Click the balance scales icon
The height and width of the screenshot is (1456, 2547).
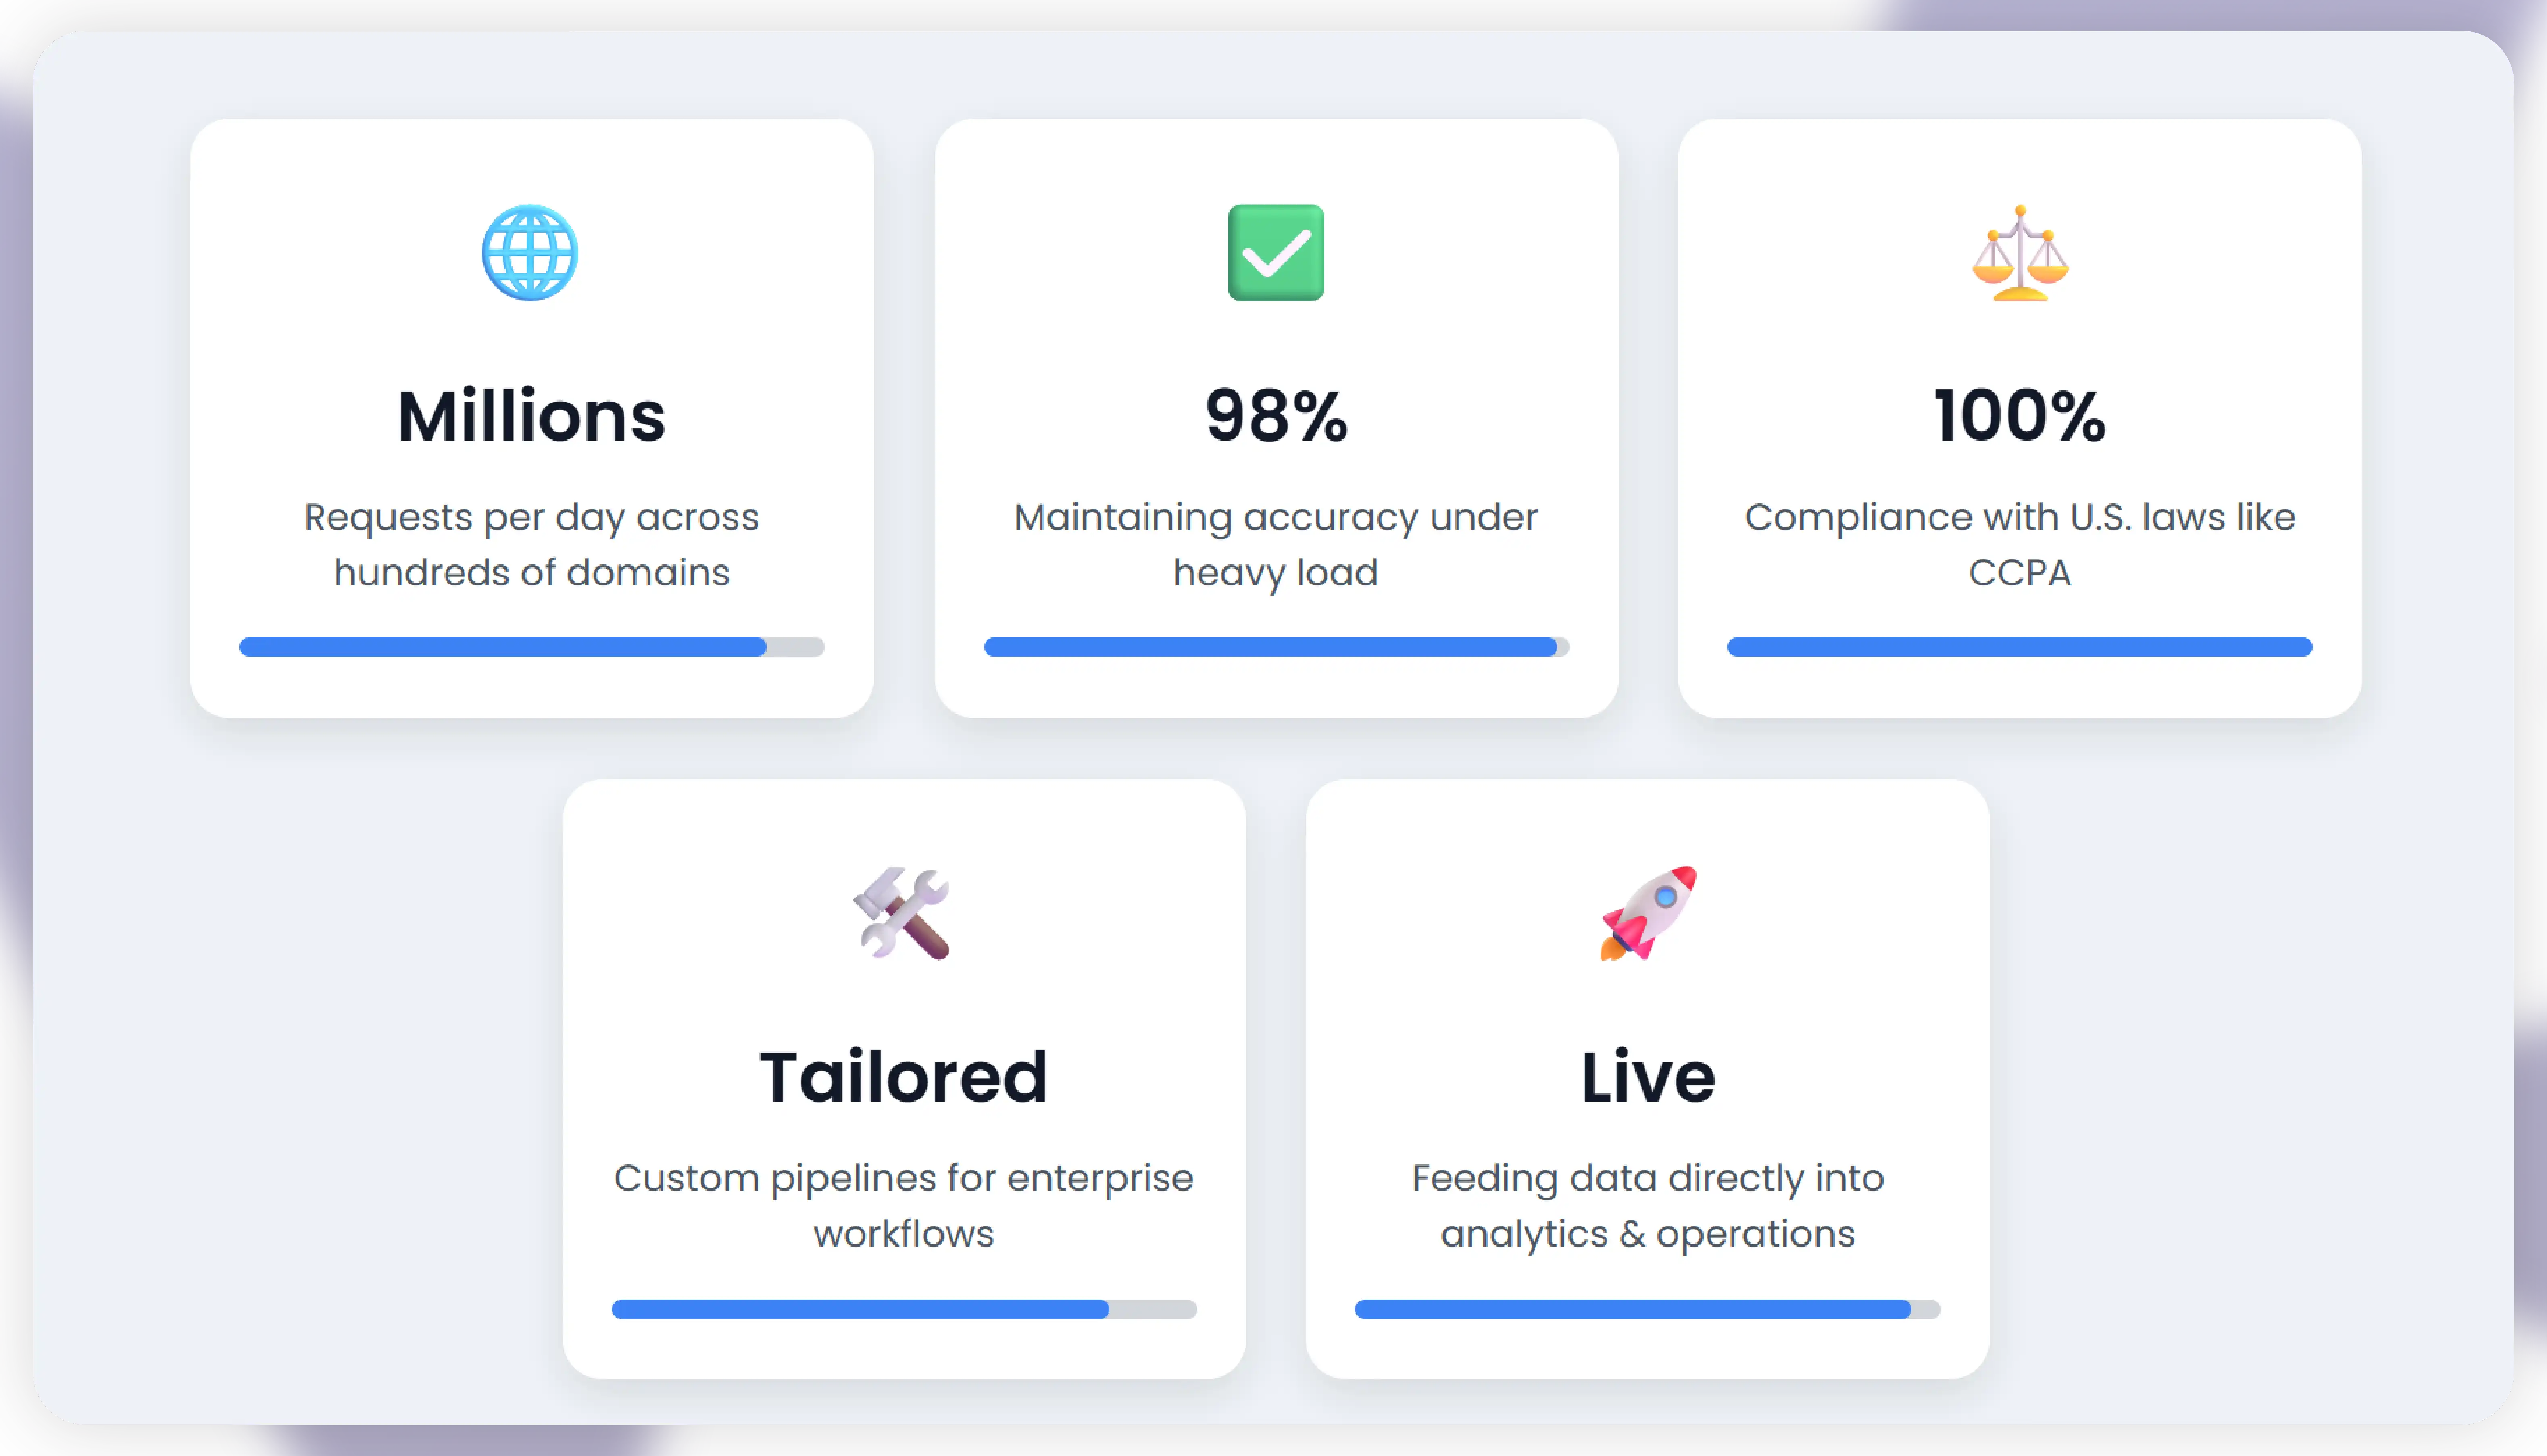tap(2019, 253)
